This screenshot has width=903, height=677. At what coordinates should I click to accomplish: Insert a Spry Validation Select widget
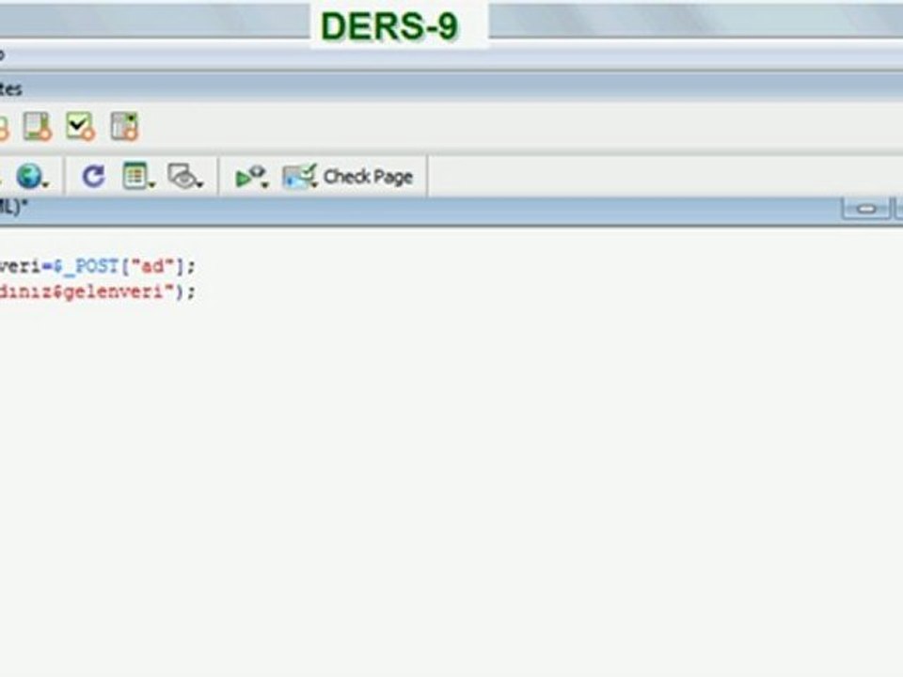tap(124, 126)
